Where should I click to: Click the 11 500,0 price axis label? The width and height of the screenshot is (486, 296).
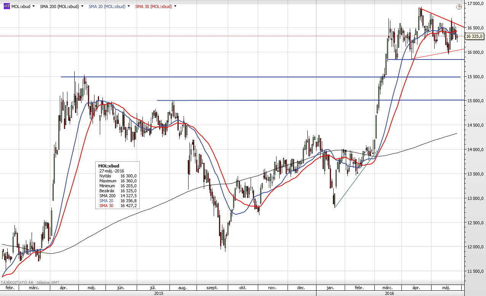tap(475, 272)
